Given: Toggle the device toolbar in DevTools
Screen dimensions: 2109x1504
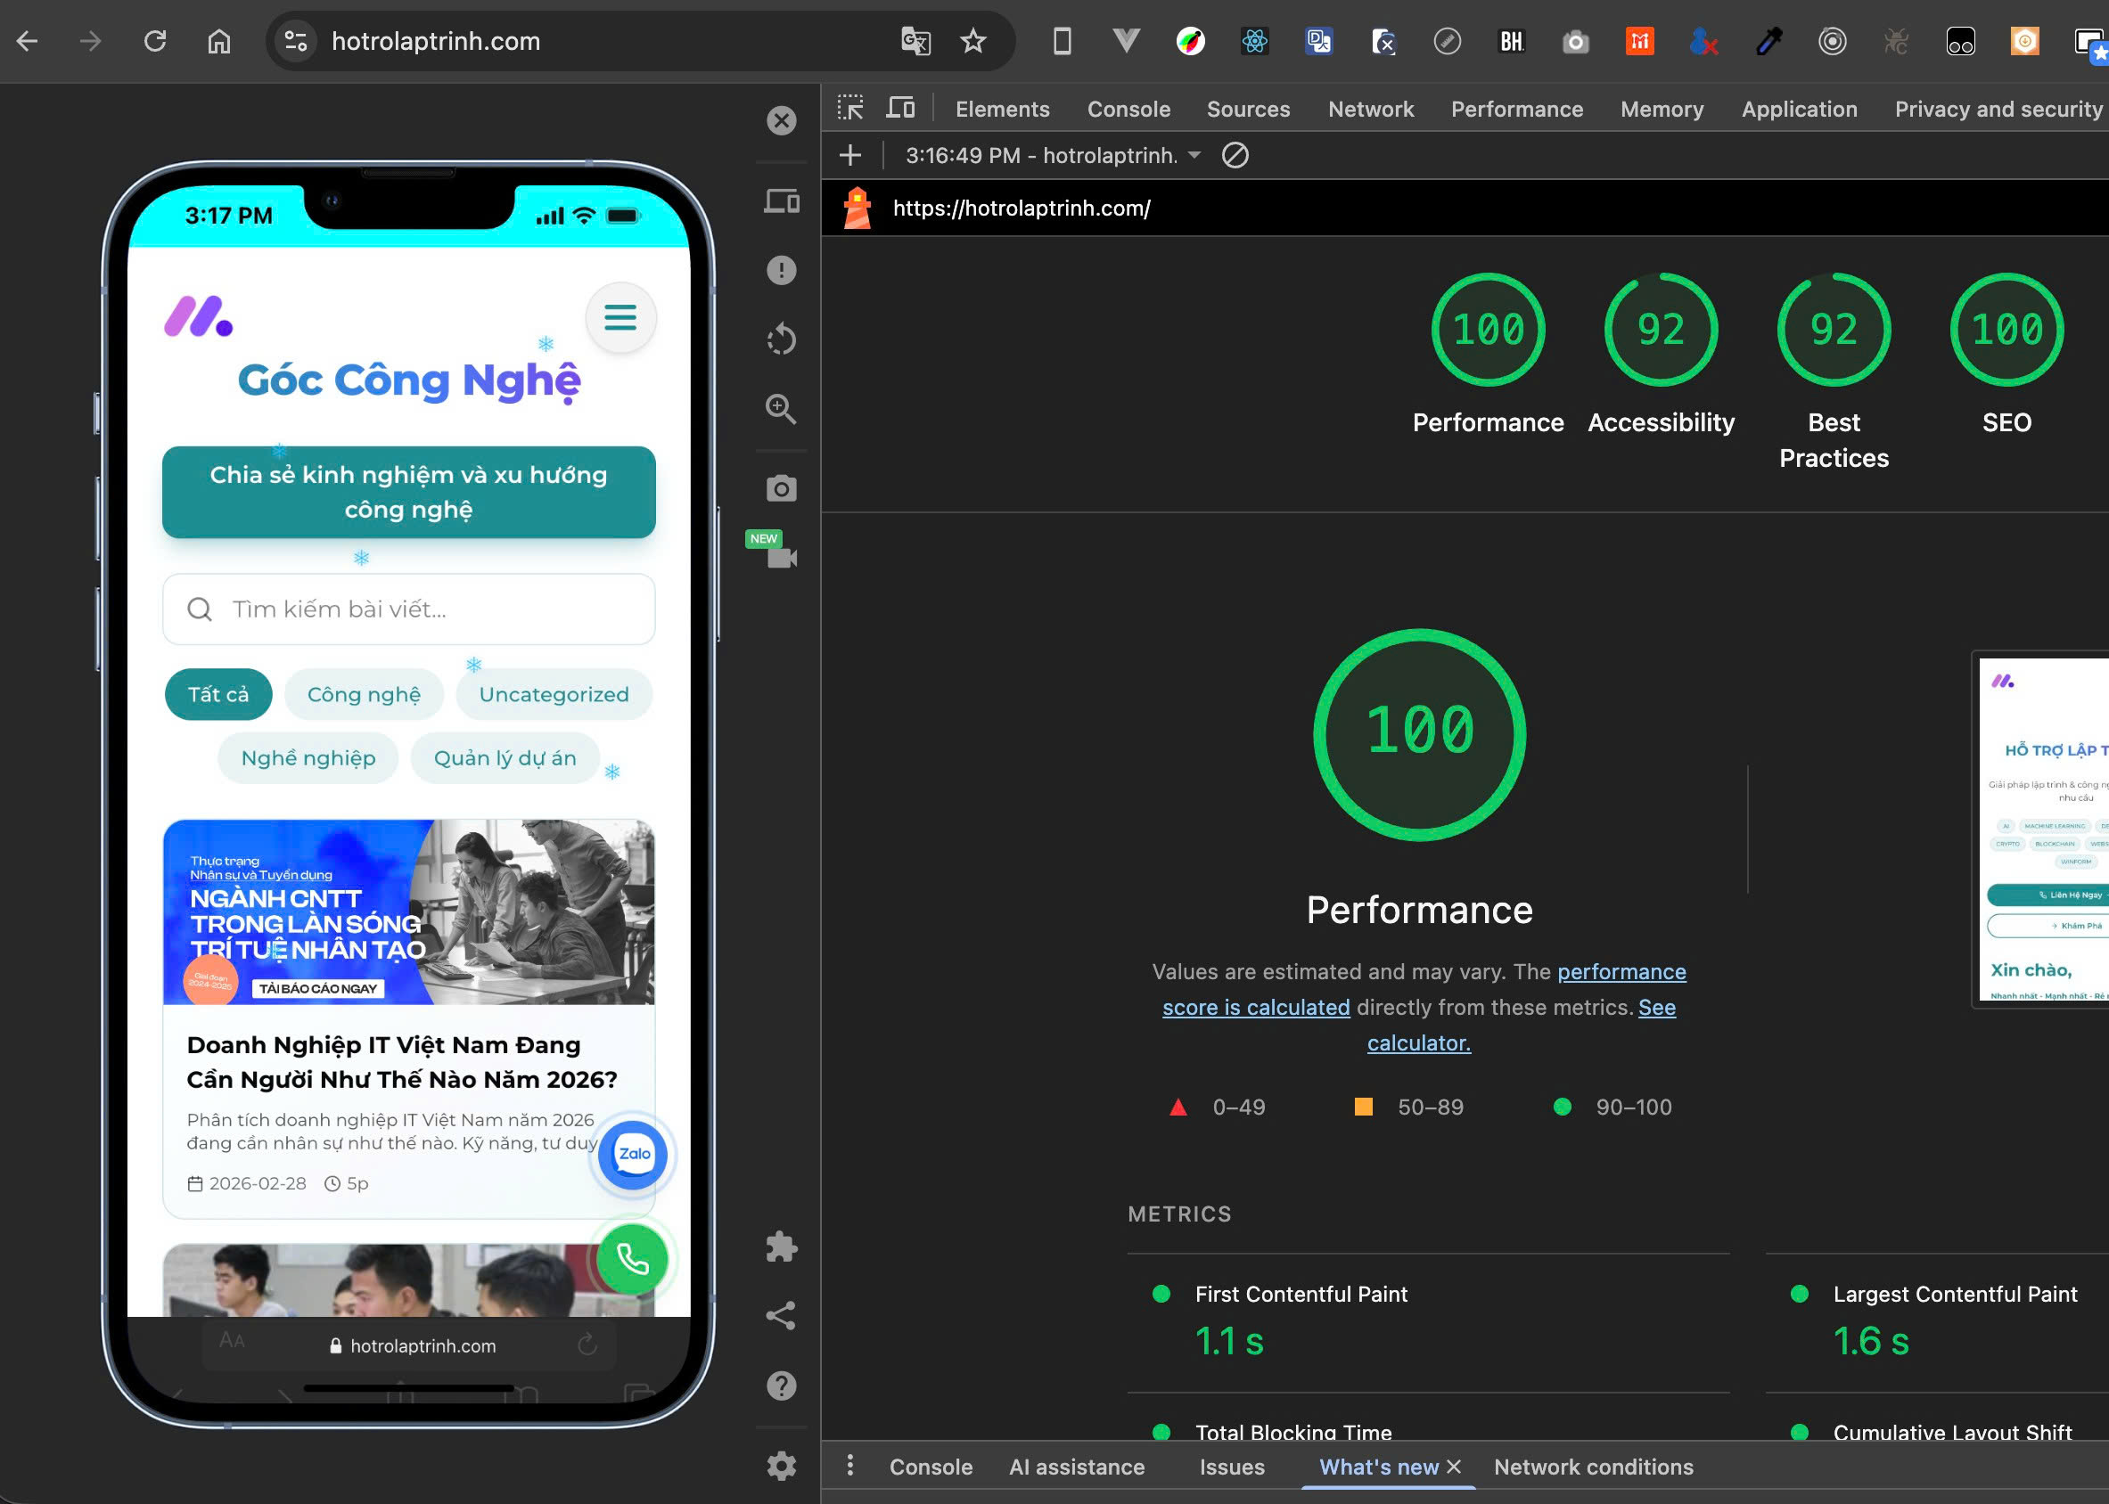Looking at the screenshot, I should (x=899, y=109).
